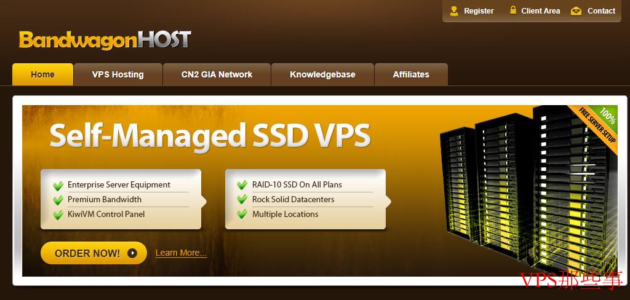The image size is (630, 300).
Task: Click the ORDER NOW! button
Action: pyautogui.click(x=94, y=253)
